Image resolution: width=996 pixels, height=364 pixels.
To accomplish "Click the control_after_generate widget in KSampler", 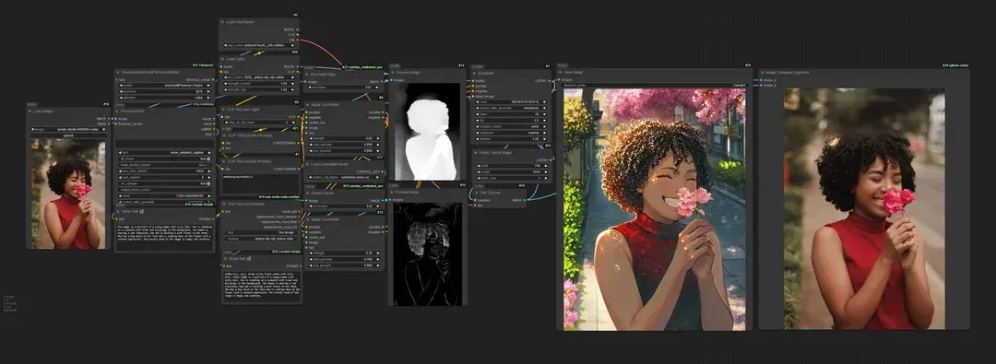I will tap(511, 108).
